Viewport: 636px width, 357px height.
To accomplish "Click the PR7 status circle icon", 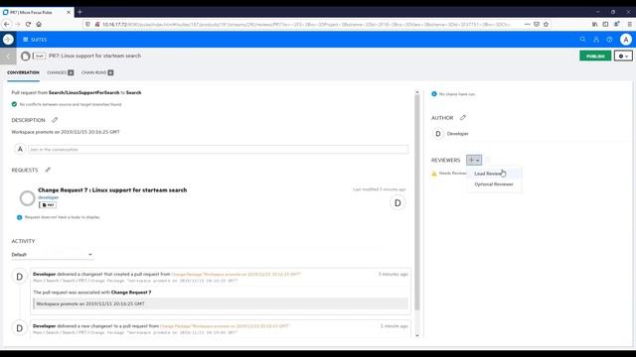I will pyautogui.click(x=25, y=56).
